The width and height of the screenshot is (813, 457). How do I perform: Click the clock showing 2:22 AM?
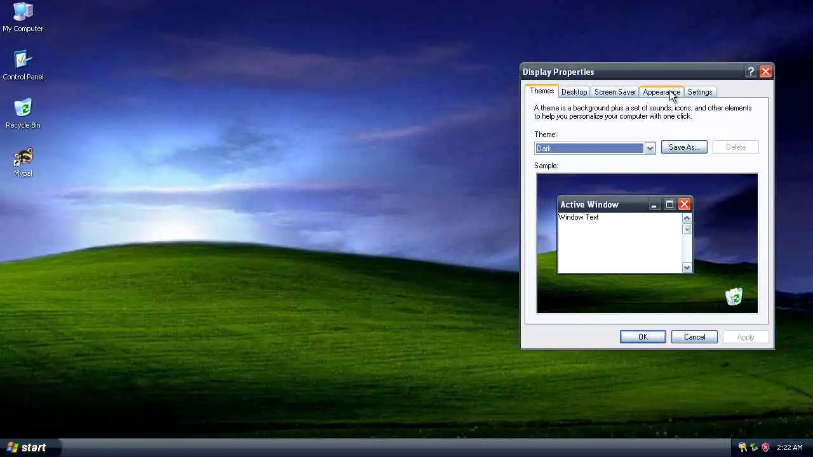(x=789, y=447)
